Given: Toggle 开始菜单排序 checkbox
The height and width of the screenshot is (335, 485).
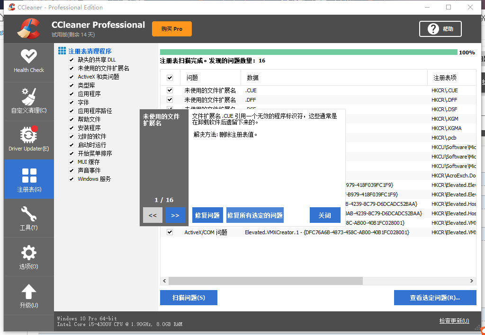Looking at the screenshot, I should (x=72, y=153).
